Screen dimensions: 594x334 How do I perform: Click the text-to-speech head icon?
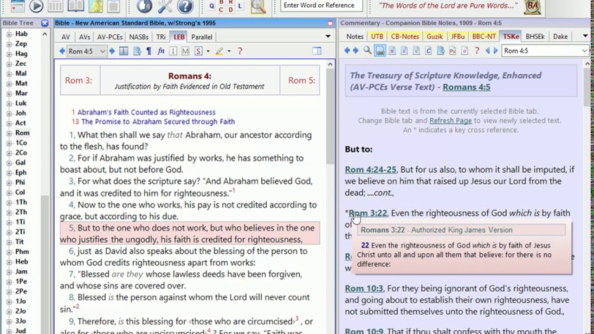145,6
